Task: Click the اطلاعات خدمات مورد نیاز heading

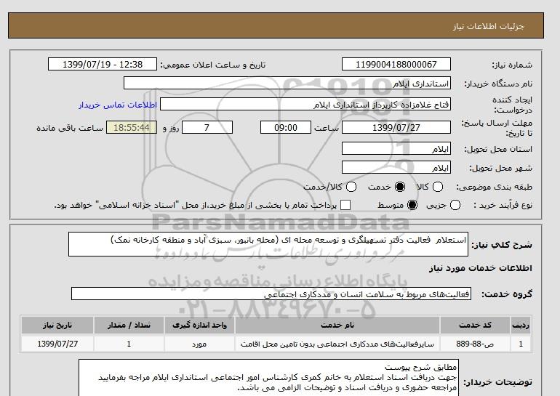Action: point(480,268)
